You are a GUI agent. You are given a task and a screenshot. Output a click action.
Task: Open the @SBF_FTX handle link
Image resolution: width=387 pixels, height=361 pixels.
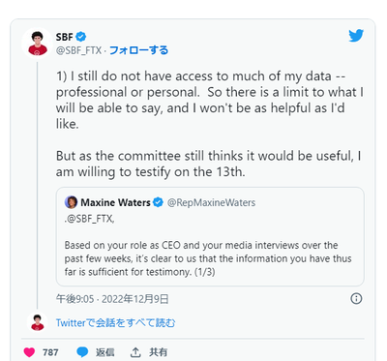point(78,50)
